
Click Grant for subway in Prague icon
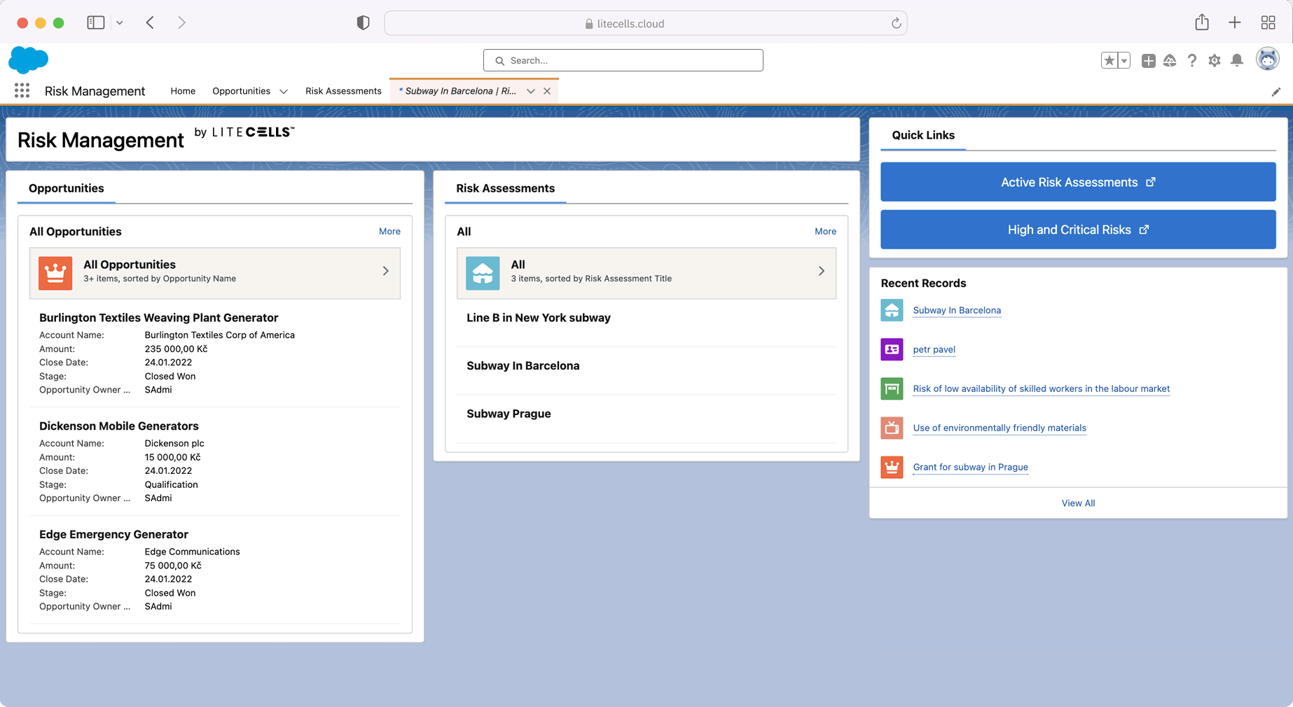(892, 467)
